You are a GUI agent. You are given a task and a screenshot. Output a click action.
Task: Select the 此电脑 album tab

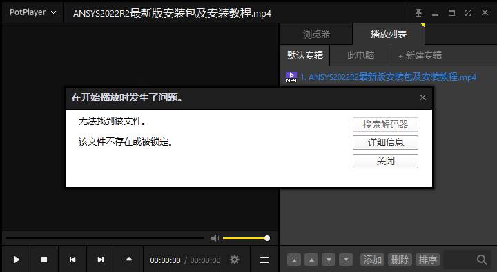pos(360,55)
